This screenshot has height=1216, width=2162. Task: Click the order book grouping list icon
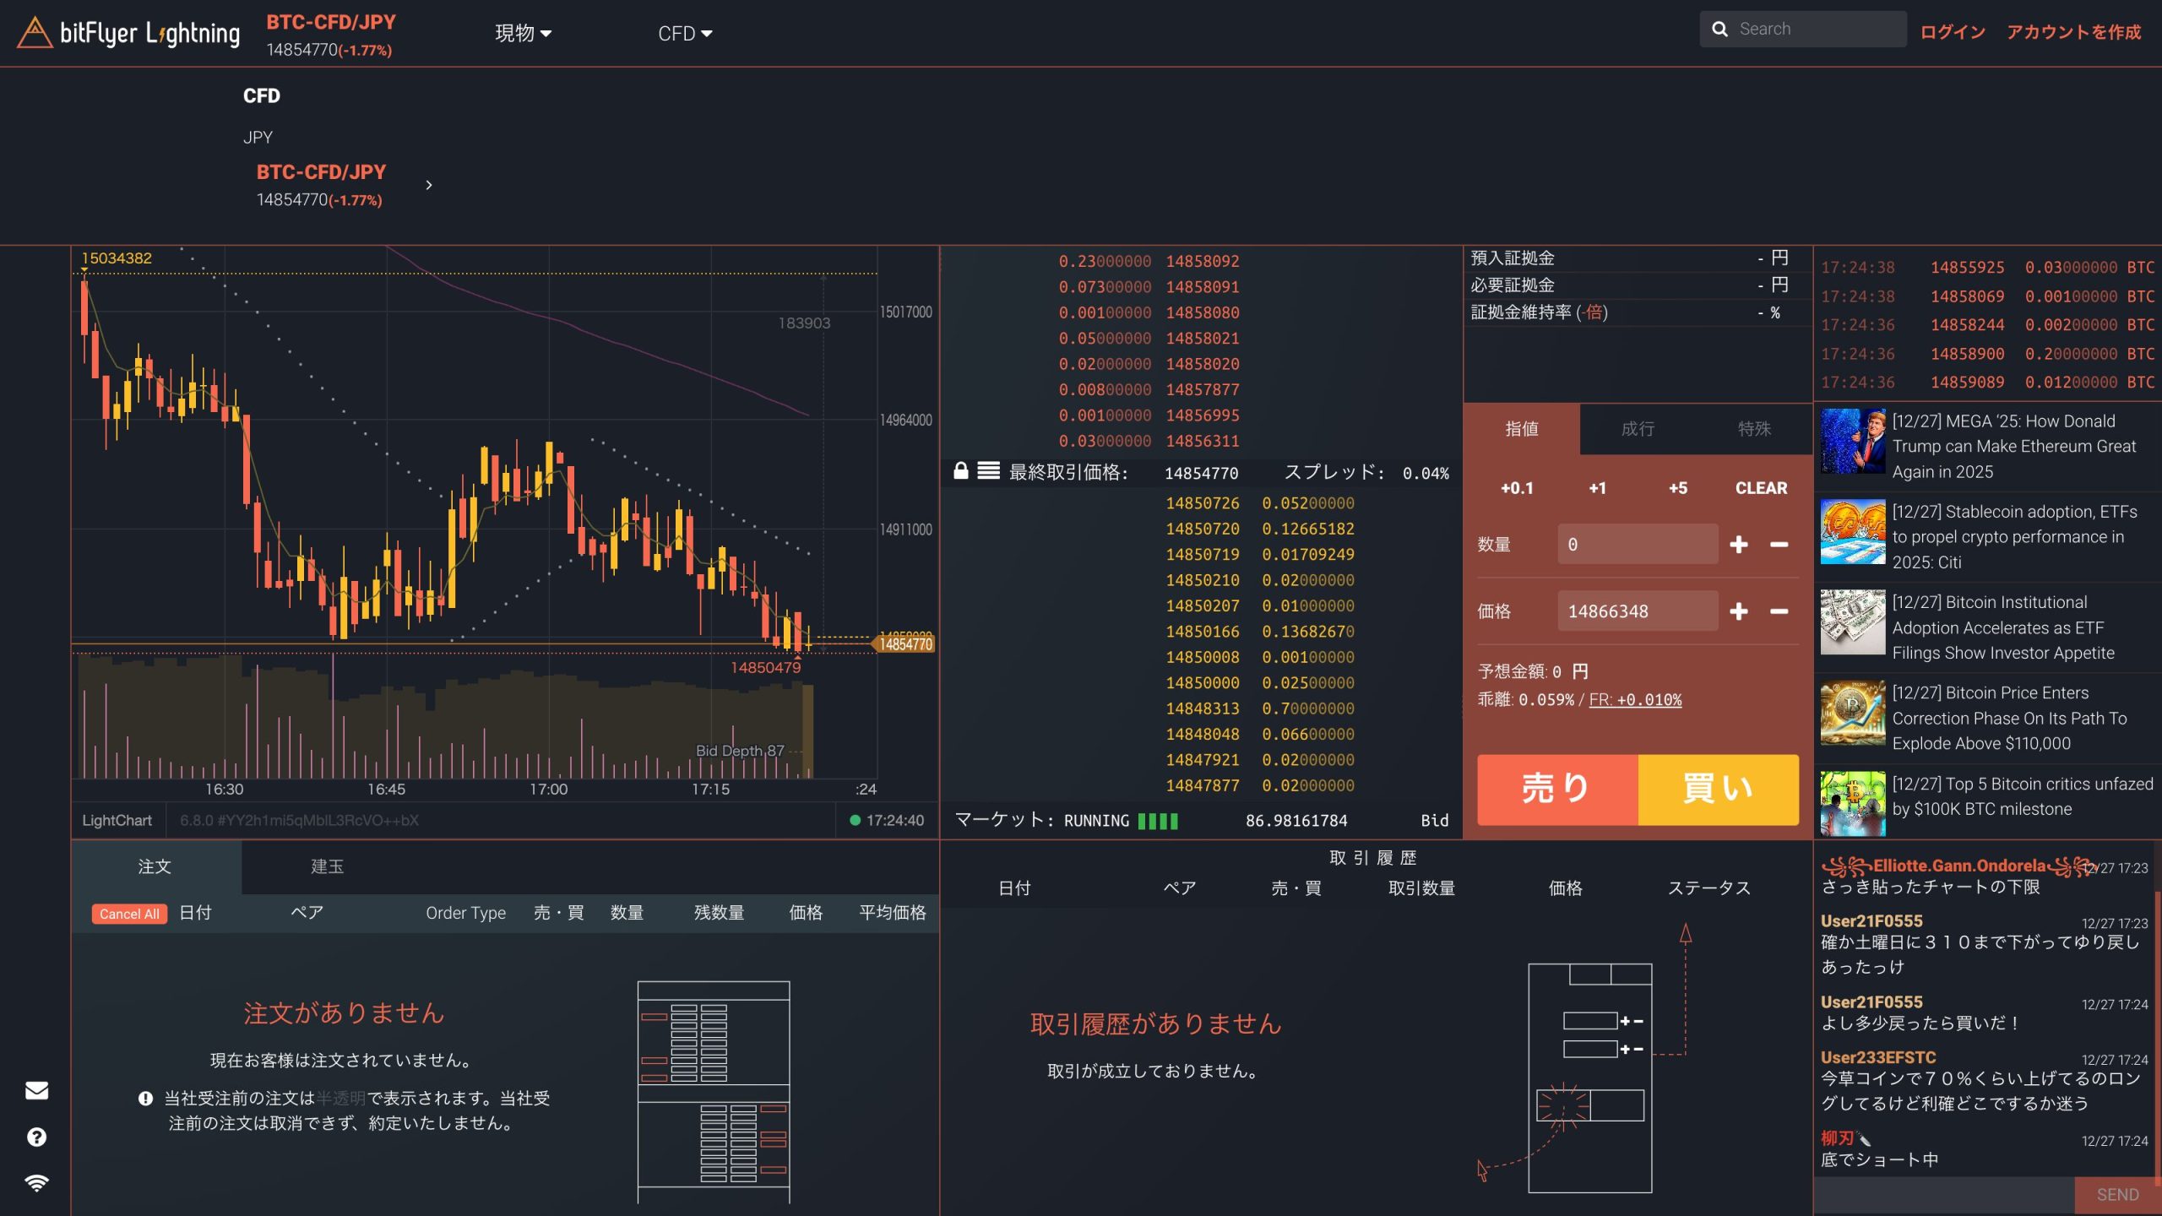coord(988,471)
